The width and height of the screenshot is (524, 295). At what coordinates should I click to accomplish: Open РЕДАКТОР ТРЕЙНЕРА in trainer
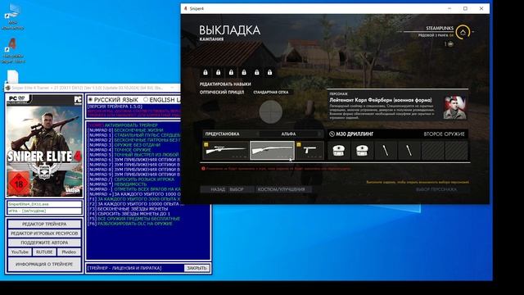click(44, 224)
